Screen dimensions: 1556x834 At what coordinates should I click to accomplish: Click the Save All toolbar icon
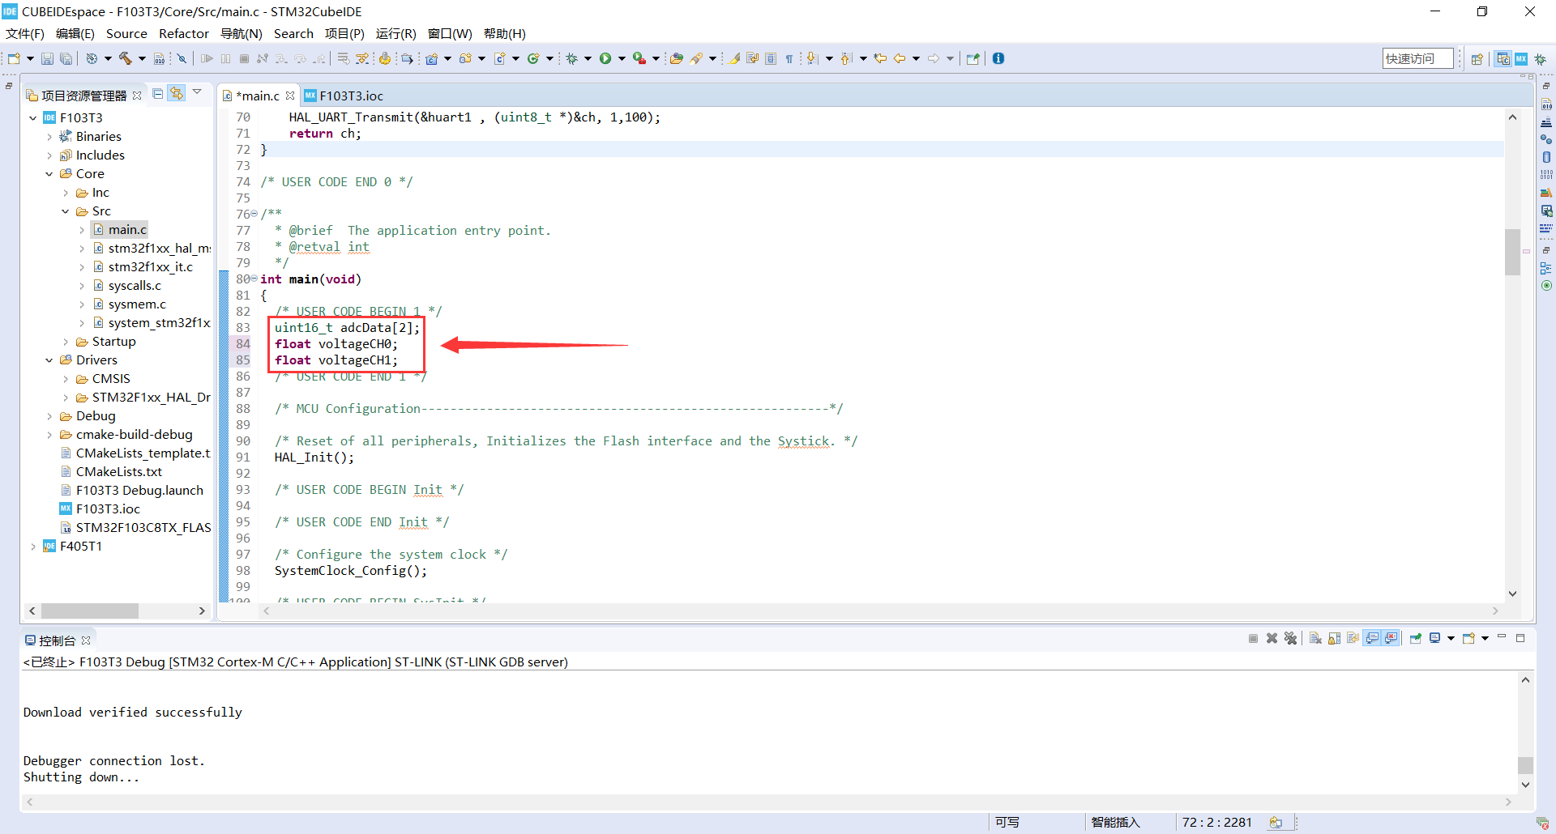66,58
